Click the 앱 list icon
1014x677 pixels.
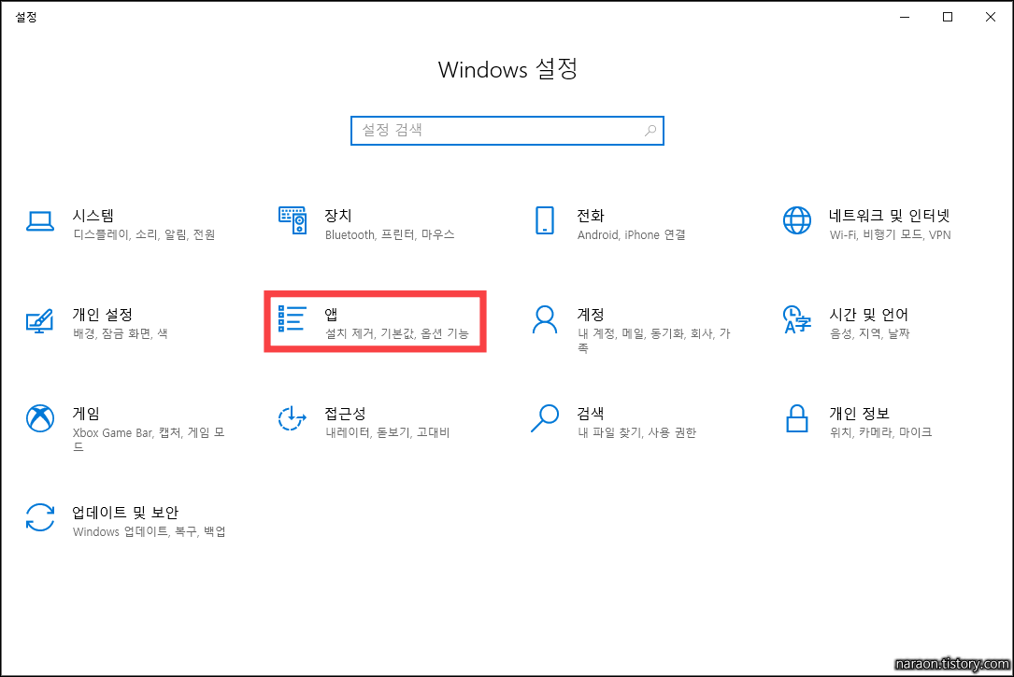[292, 318]
